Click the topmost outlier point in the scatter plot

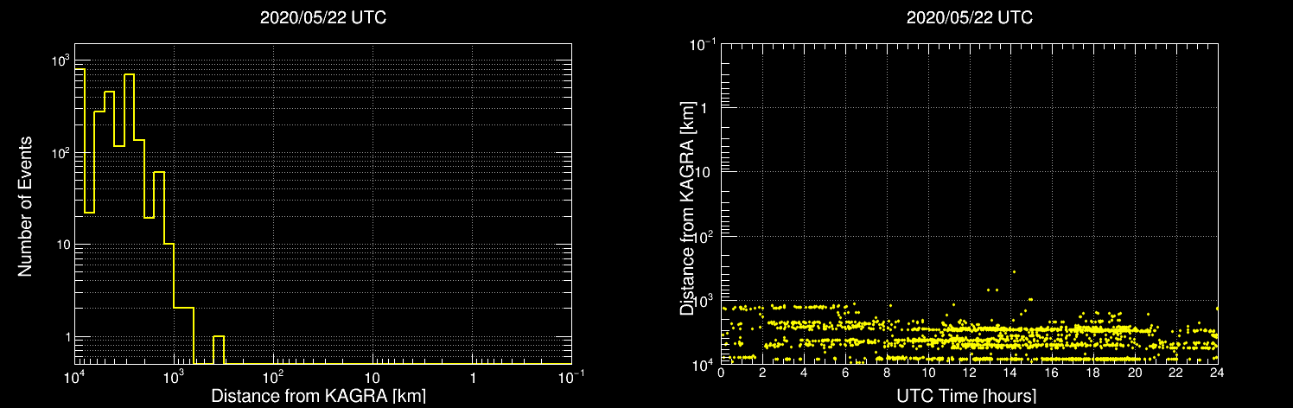coord(1014,271)
